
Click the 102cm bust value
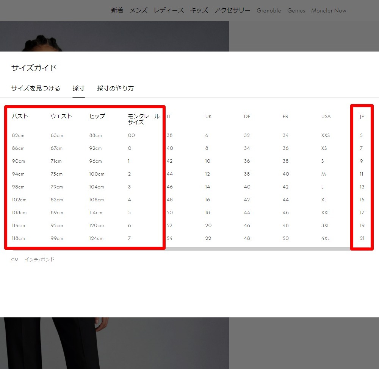(19, 199)
